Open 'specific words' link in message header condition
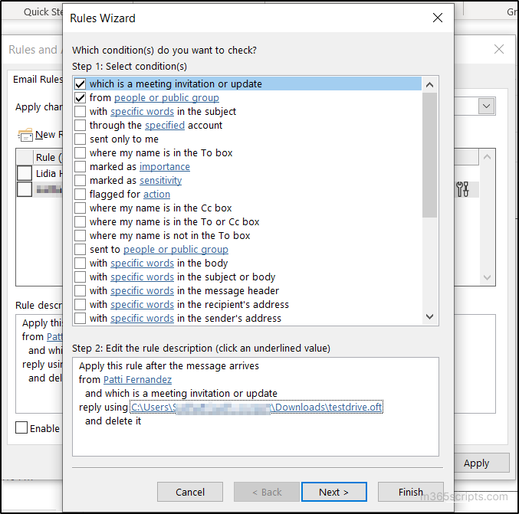 (142, 291)
